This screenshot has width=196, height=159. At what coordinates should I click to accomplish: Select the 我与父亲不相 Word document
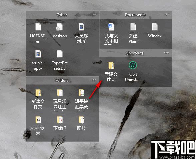pyautogui.click(x=111, y=27)
